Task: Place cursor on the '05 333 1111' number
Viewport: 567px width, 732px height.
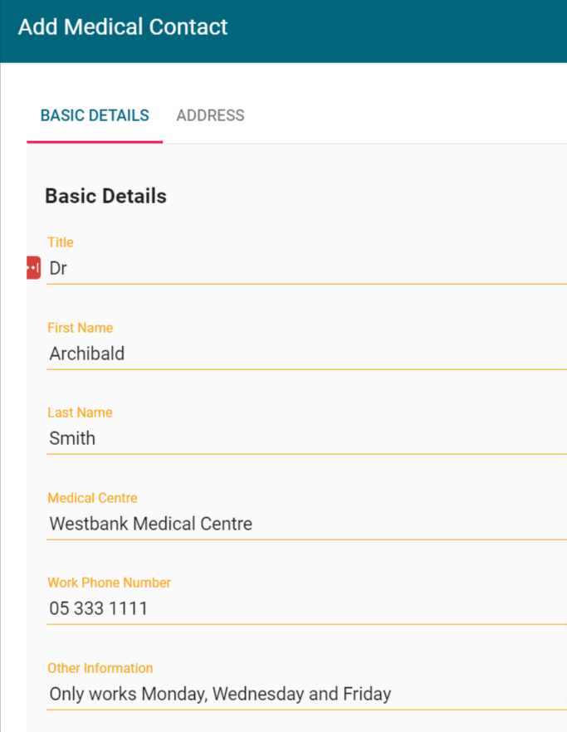Action: (98, 608)
